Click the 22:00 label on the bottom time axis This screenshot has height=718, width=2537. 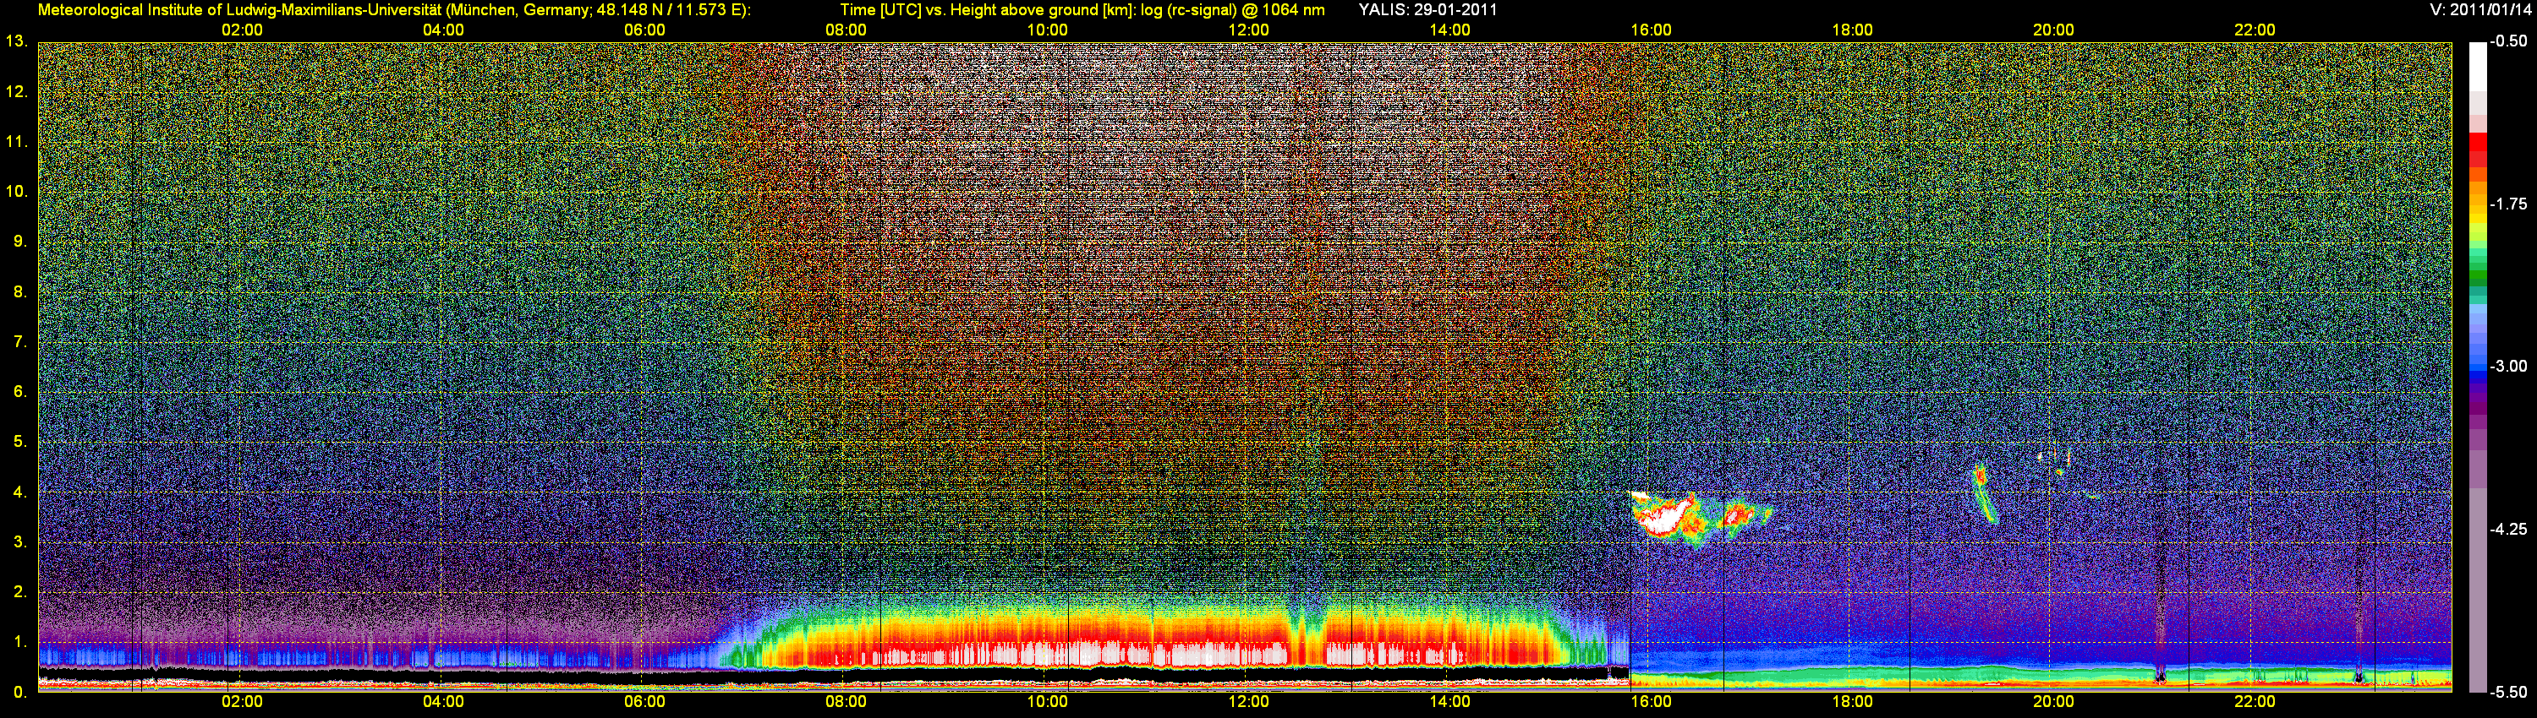click(x=2255, y=702)
